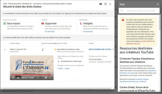
Task: Click the Supprimée crossed-eye visibility icon
Action: click(x=43, y=23)
